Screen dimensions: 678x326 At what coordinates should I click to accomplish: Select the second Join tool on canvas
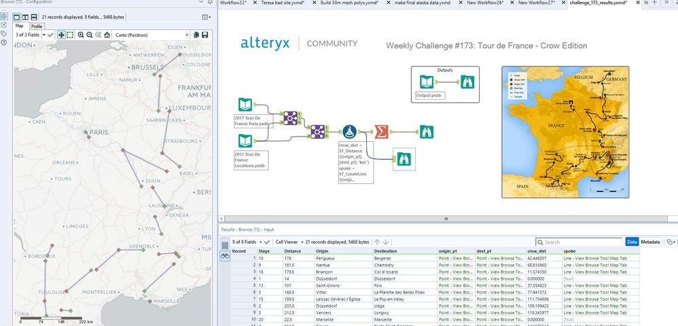(x=318, y=132)
